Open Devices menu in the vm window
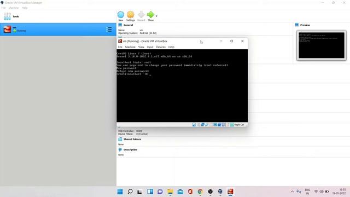The image size is (350, 197). click(161, 47)
